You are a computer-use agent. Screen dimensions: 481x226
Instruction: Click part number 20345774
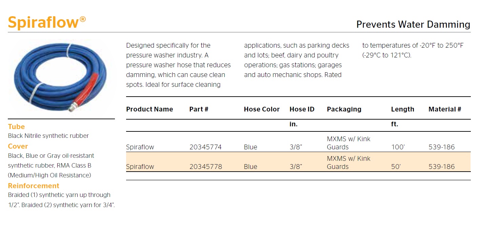[206, 147]
